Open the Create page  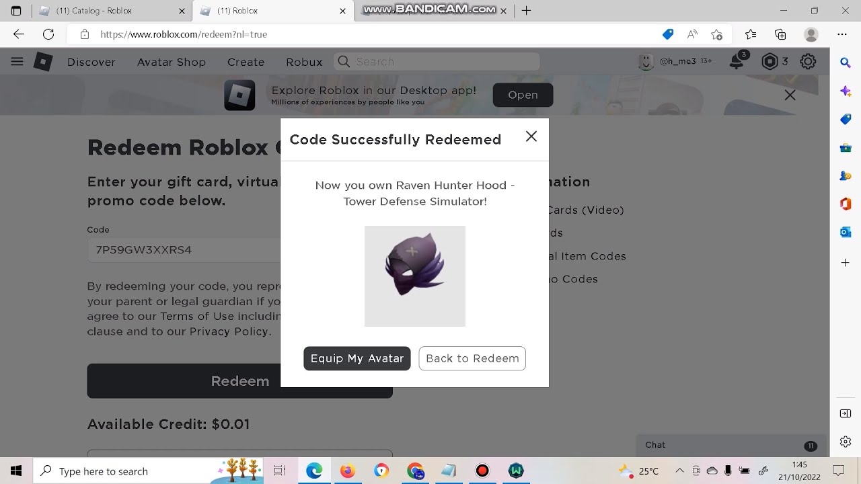246,62
